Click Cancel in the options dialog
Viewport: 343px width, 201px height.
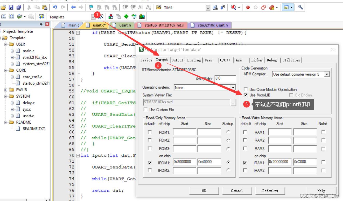click(x=237, y=191)
